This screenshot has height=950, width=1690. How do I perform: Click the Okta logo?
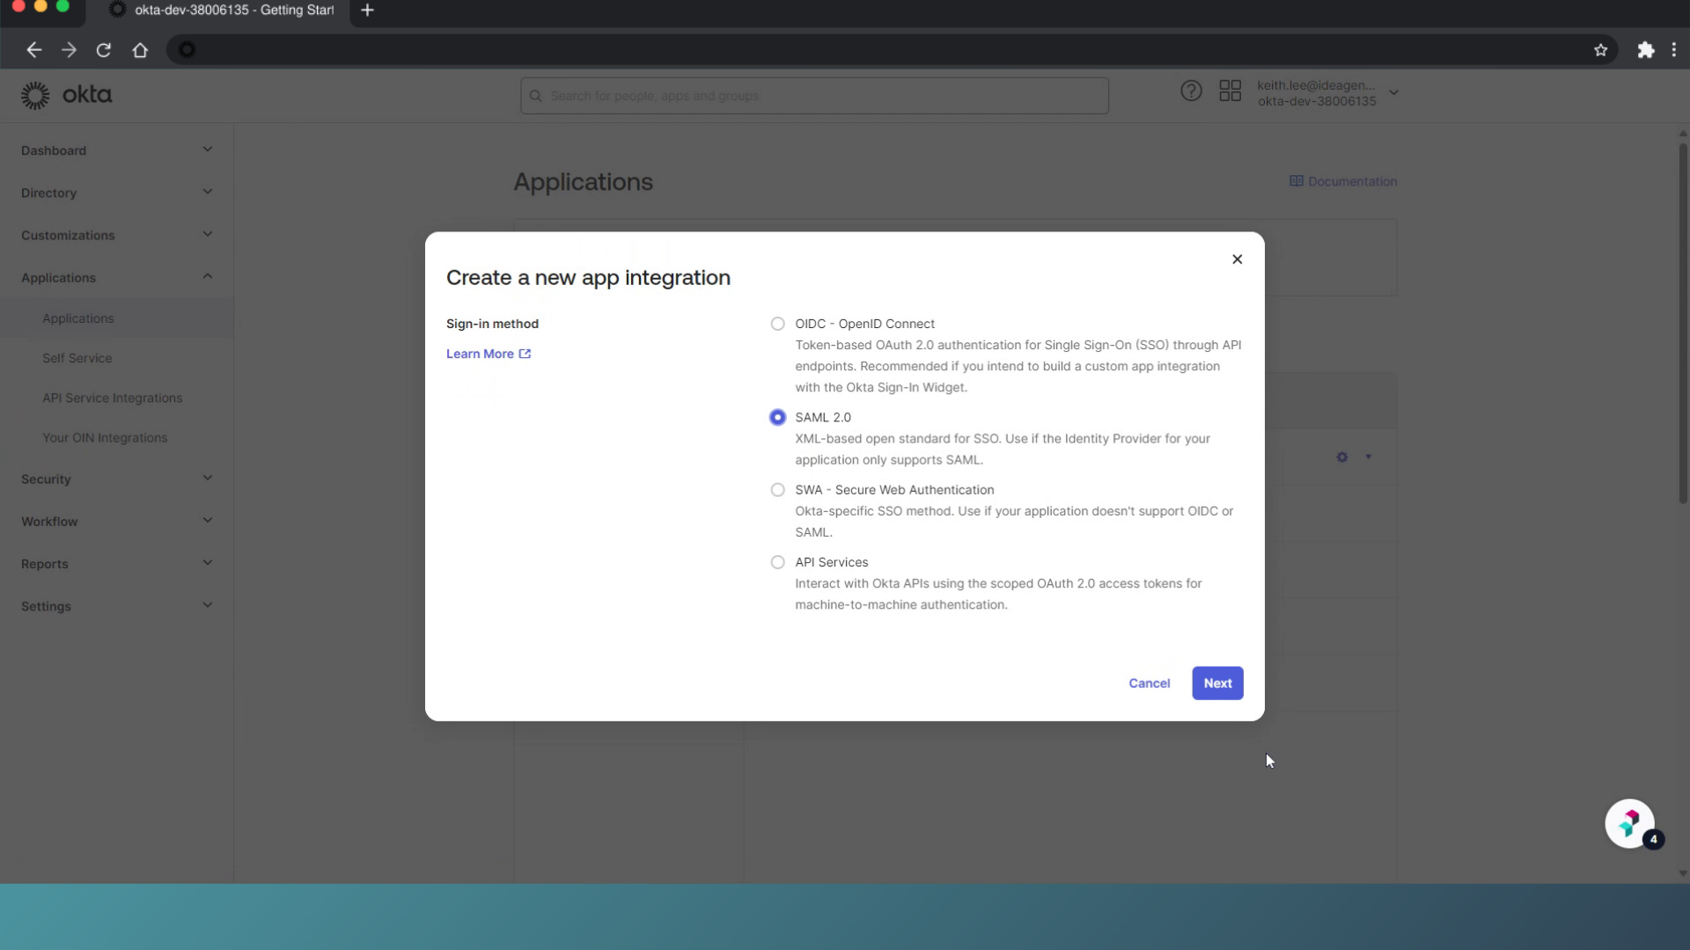pos(67,95)
